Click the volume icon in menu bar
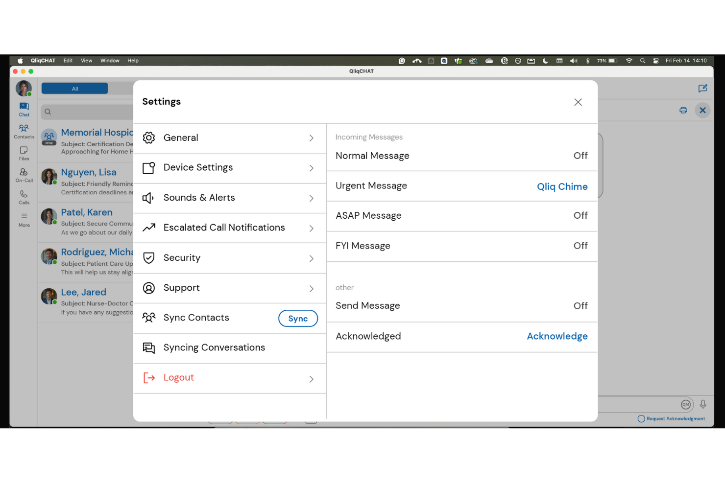The height and width of the screenshot is (483, 725). pos(574,61)
